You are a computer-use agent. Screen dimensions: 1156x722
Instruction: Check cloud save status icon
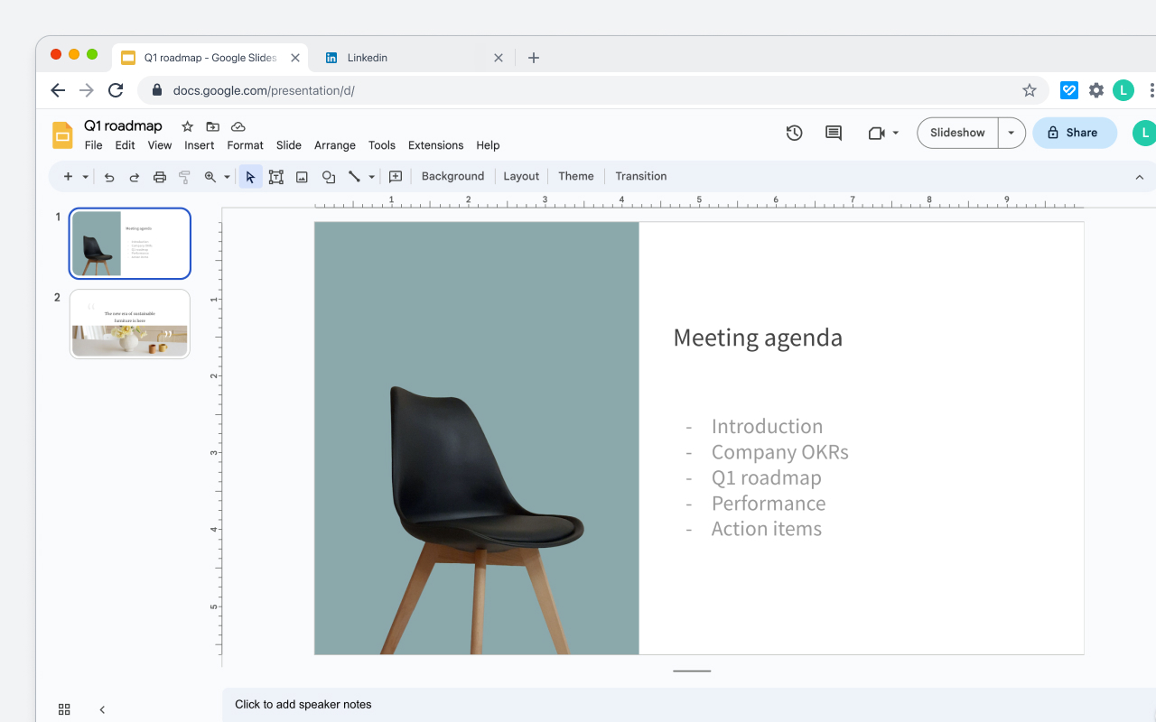pos(238,126)
